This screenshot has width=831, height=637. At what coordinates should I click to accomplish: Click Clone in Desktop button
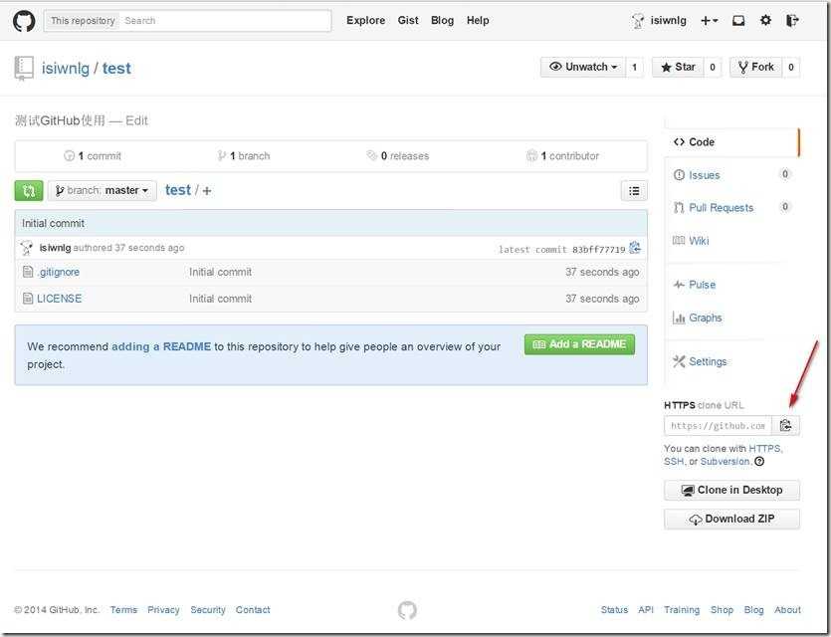[x=731, y=491]
